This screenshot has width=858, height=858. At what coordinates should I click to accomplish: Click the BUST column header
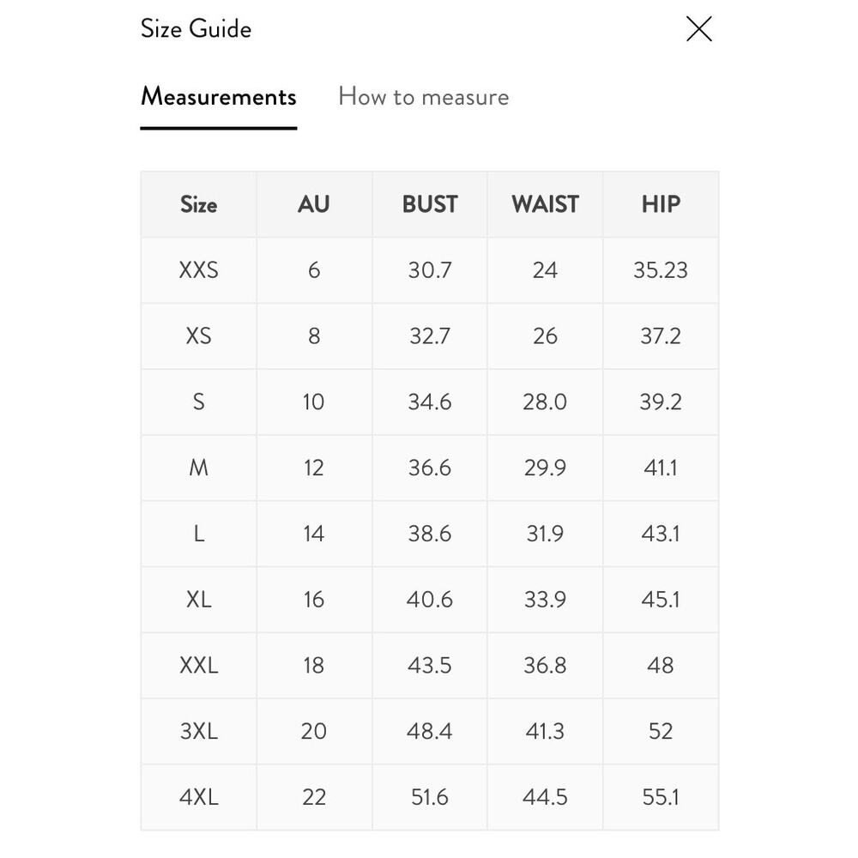pyautogui.click(x=430, y=204)
